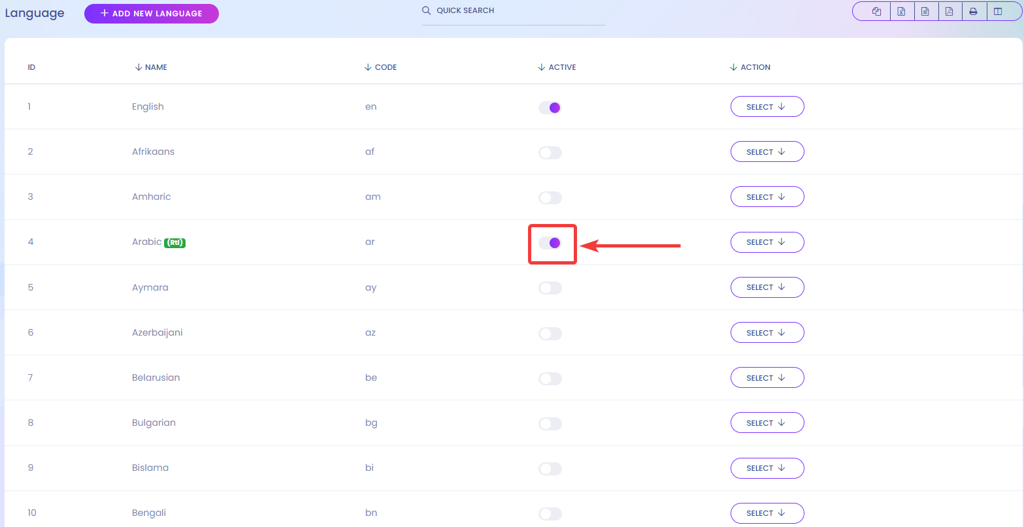Export the table as CSV file
Viewport: 1024px width, 527px height.
pyautogui.click(x=925, y=11)
